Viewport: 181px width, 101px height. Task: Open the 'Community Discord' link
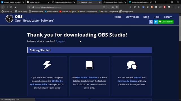[x=127, y=81]
